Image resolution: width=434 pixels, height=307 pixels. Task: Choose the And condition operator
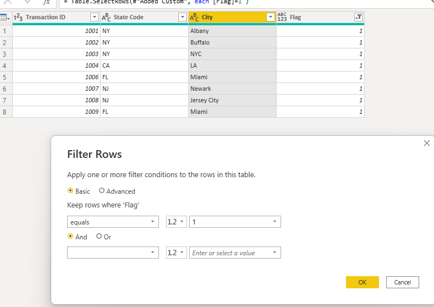click(70, 237)
